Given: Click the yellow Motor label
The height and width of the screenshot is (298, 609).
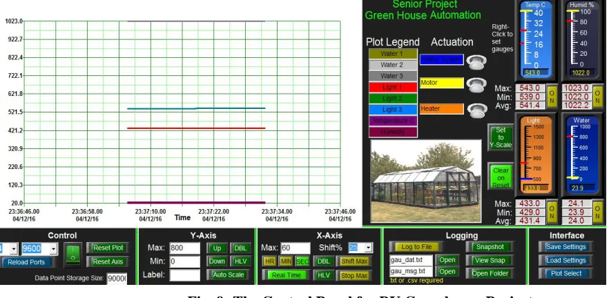Looking at the screenshot, I should click(442, 83).
